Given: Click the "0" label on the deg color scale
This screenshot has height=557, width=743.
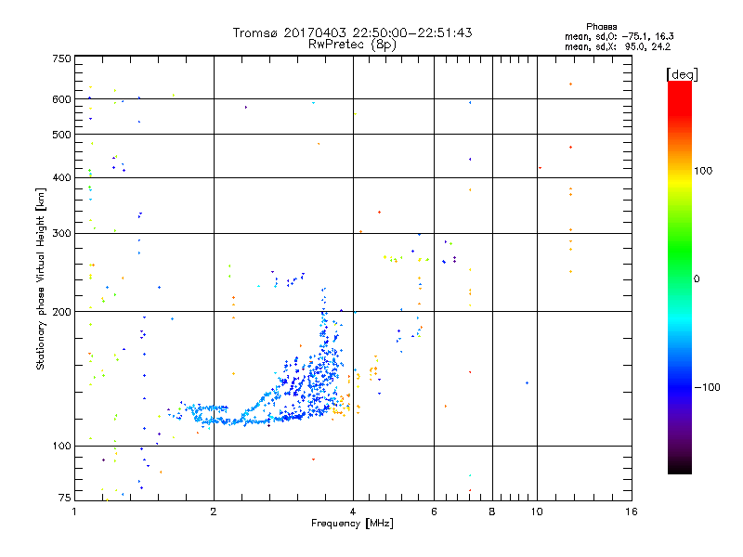Looking at the screenshot, I should point(696,278).
